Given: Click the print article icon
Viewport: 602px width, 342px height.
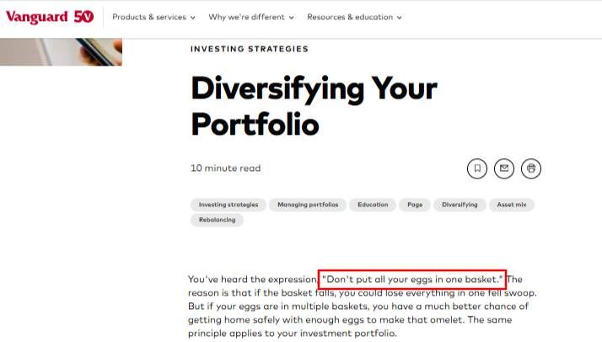Looking at the screenshot, I should tap(531, 168).
